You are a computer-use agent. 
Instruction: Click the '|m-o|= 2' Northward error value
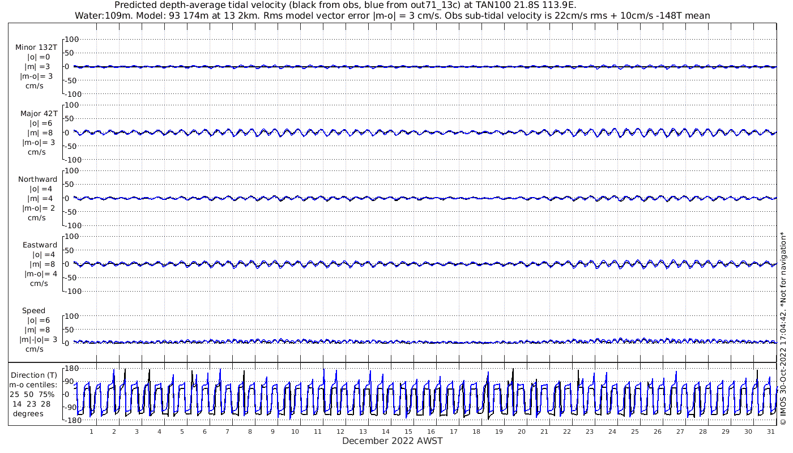[41, 208]
